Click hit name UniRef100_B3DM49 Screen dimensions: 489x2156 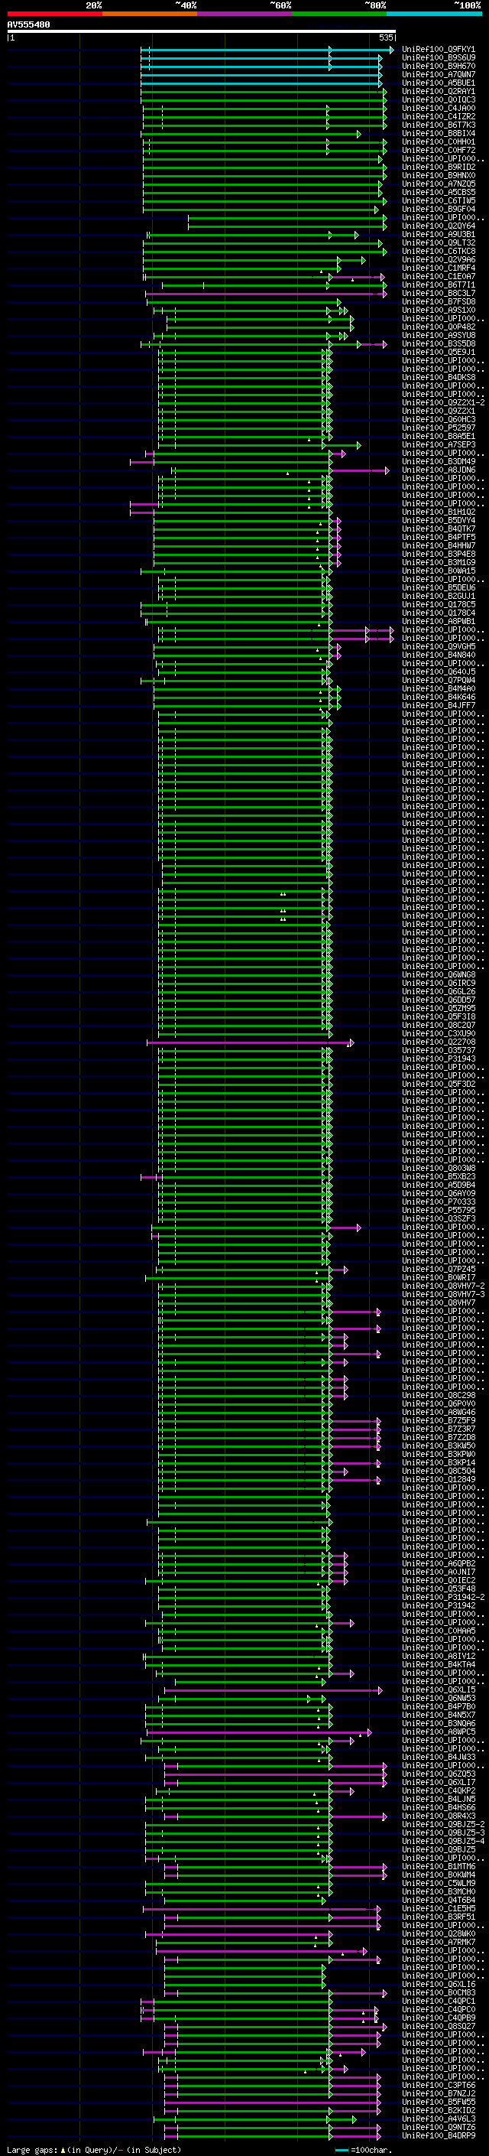click(438, 461)
